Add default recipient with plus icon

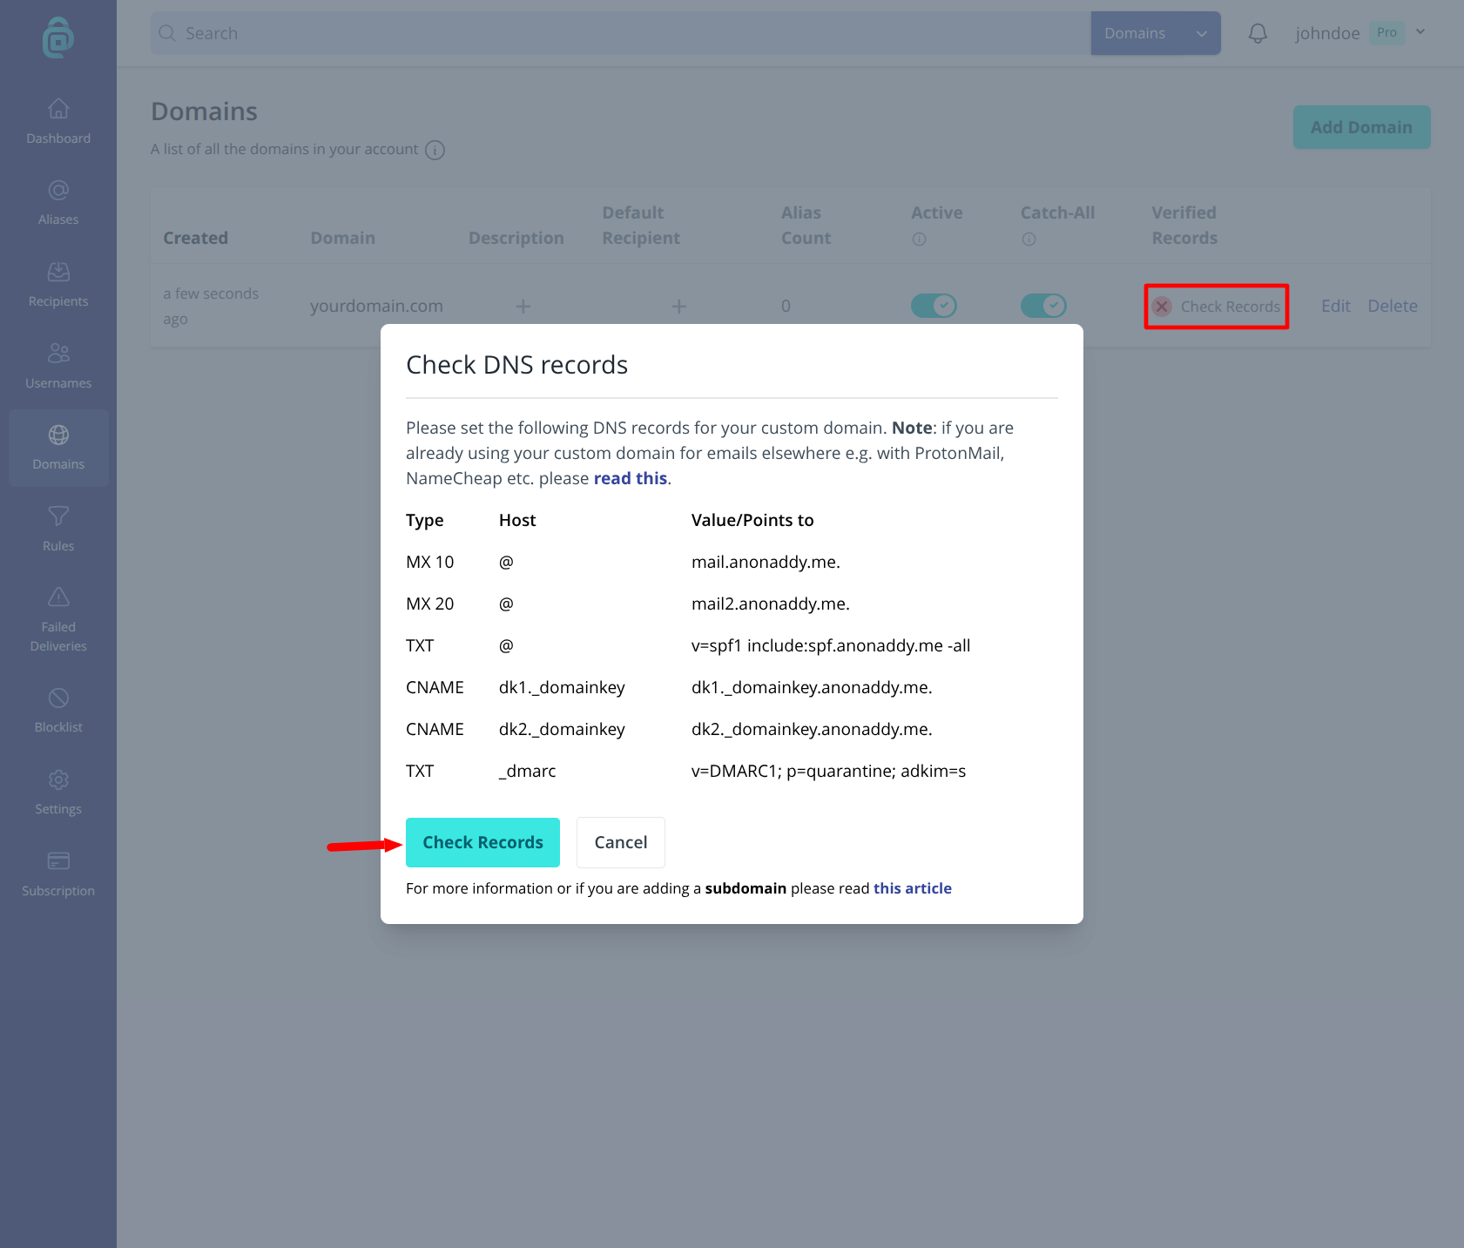click(x=679, y=307)
